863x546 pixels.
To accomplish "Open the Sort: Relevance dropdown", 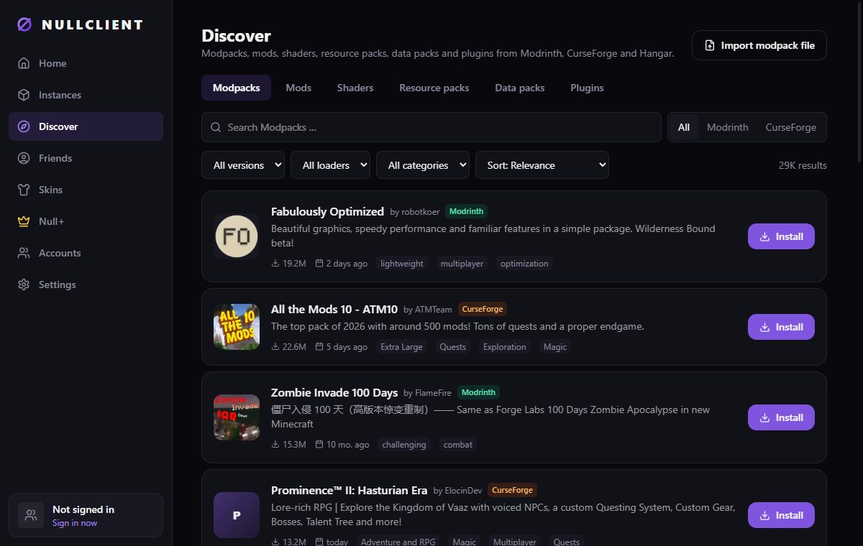I will [x=542, y=165].
